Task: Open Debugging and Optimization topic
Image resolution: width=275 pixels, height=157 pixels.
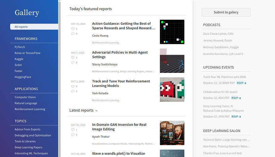Action: 33,135
